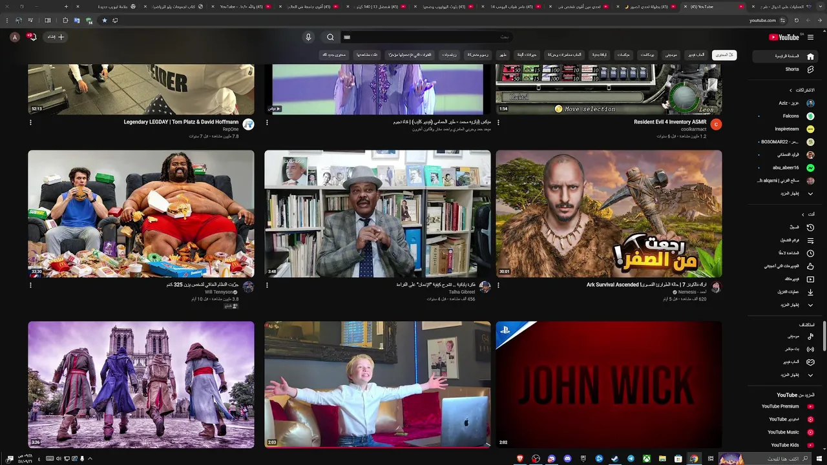Open the RepOne channel avatar
Image resolution: width=827 pixels, height=465 pixels.
[x=248, y=124]
